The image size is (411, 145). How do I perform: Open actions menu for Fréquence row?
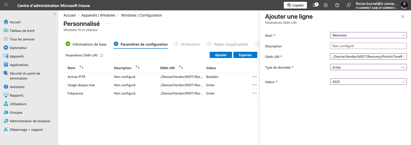pyautogui.click(x=254, y=93)
